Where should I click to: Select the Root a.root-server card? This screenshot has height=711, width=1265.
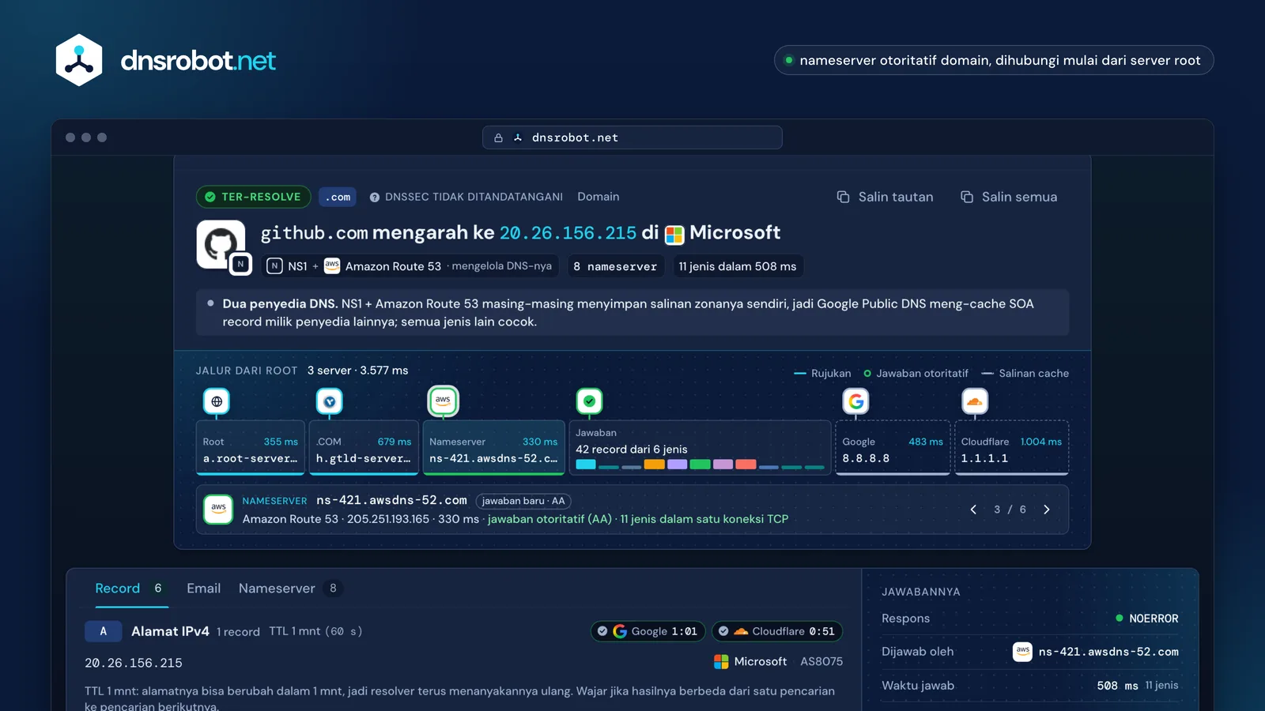point(251,448)
